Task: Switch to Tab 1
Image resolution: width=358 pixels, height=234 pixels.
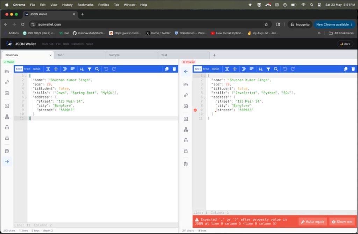Action: point(80,55)
